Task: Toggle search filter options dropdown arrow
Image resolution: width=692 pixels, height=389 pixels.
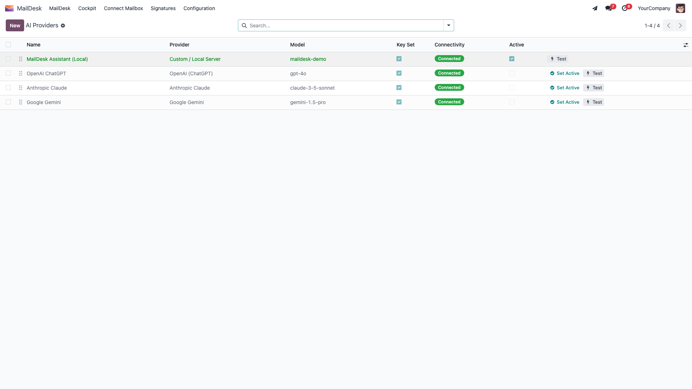Action: click(449, 26)
